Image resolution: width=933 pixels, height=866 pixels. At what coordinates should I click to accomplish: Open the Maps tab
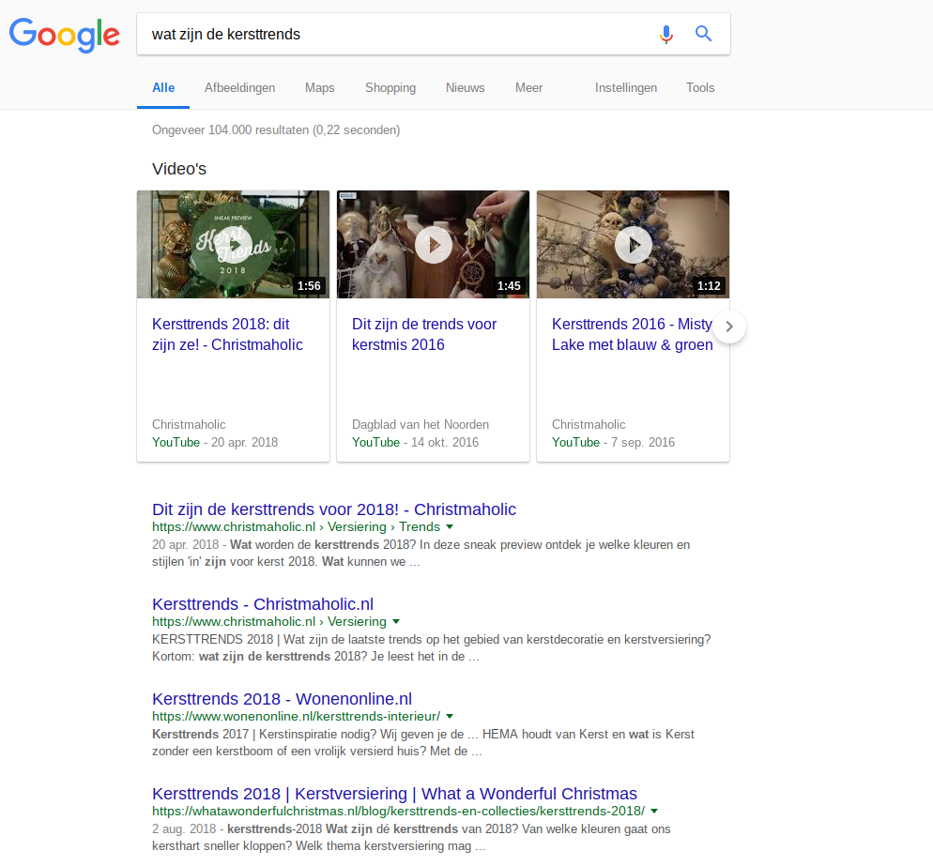319,88
